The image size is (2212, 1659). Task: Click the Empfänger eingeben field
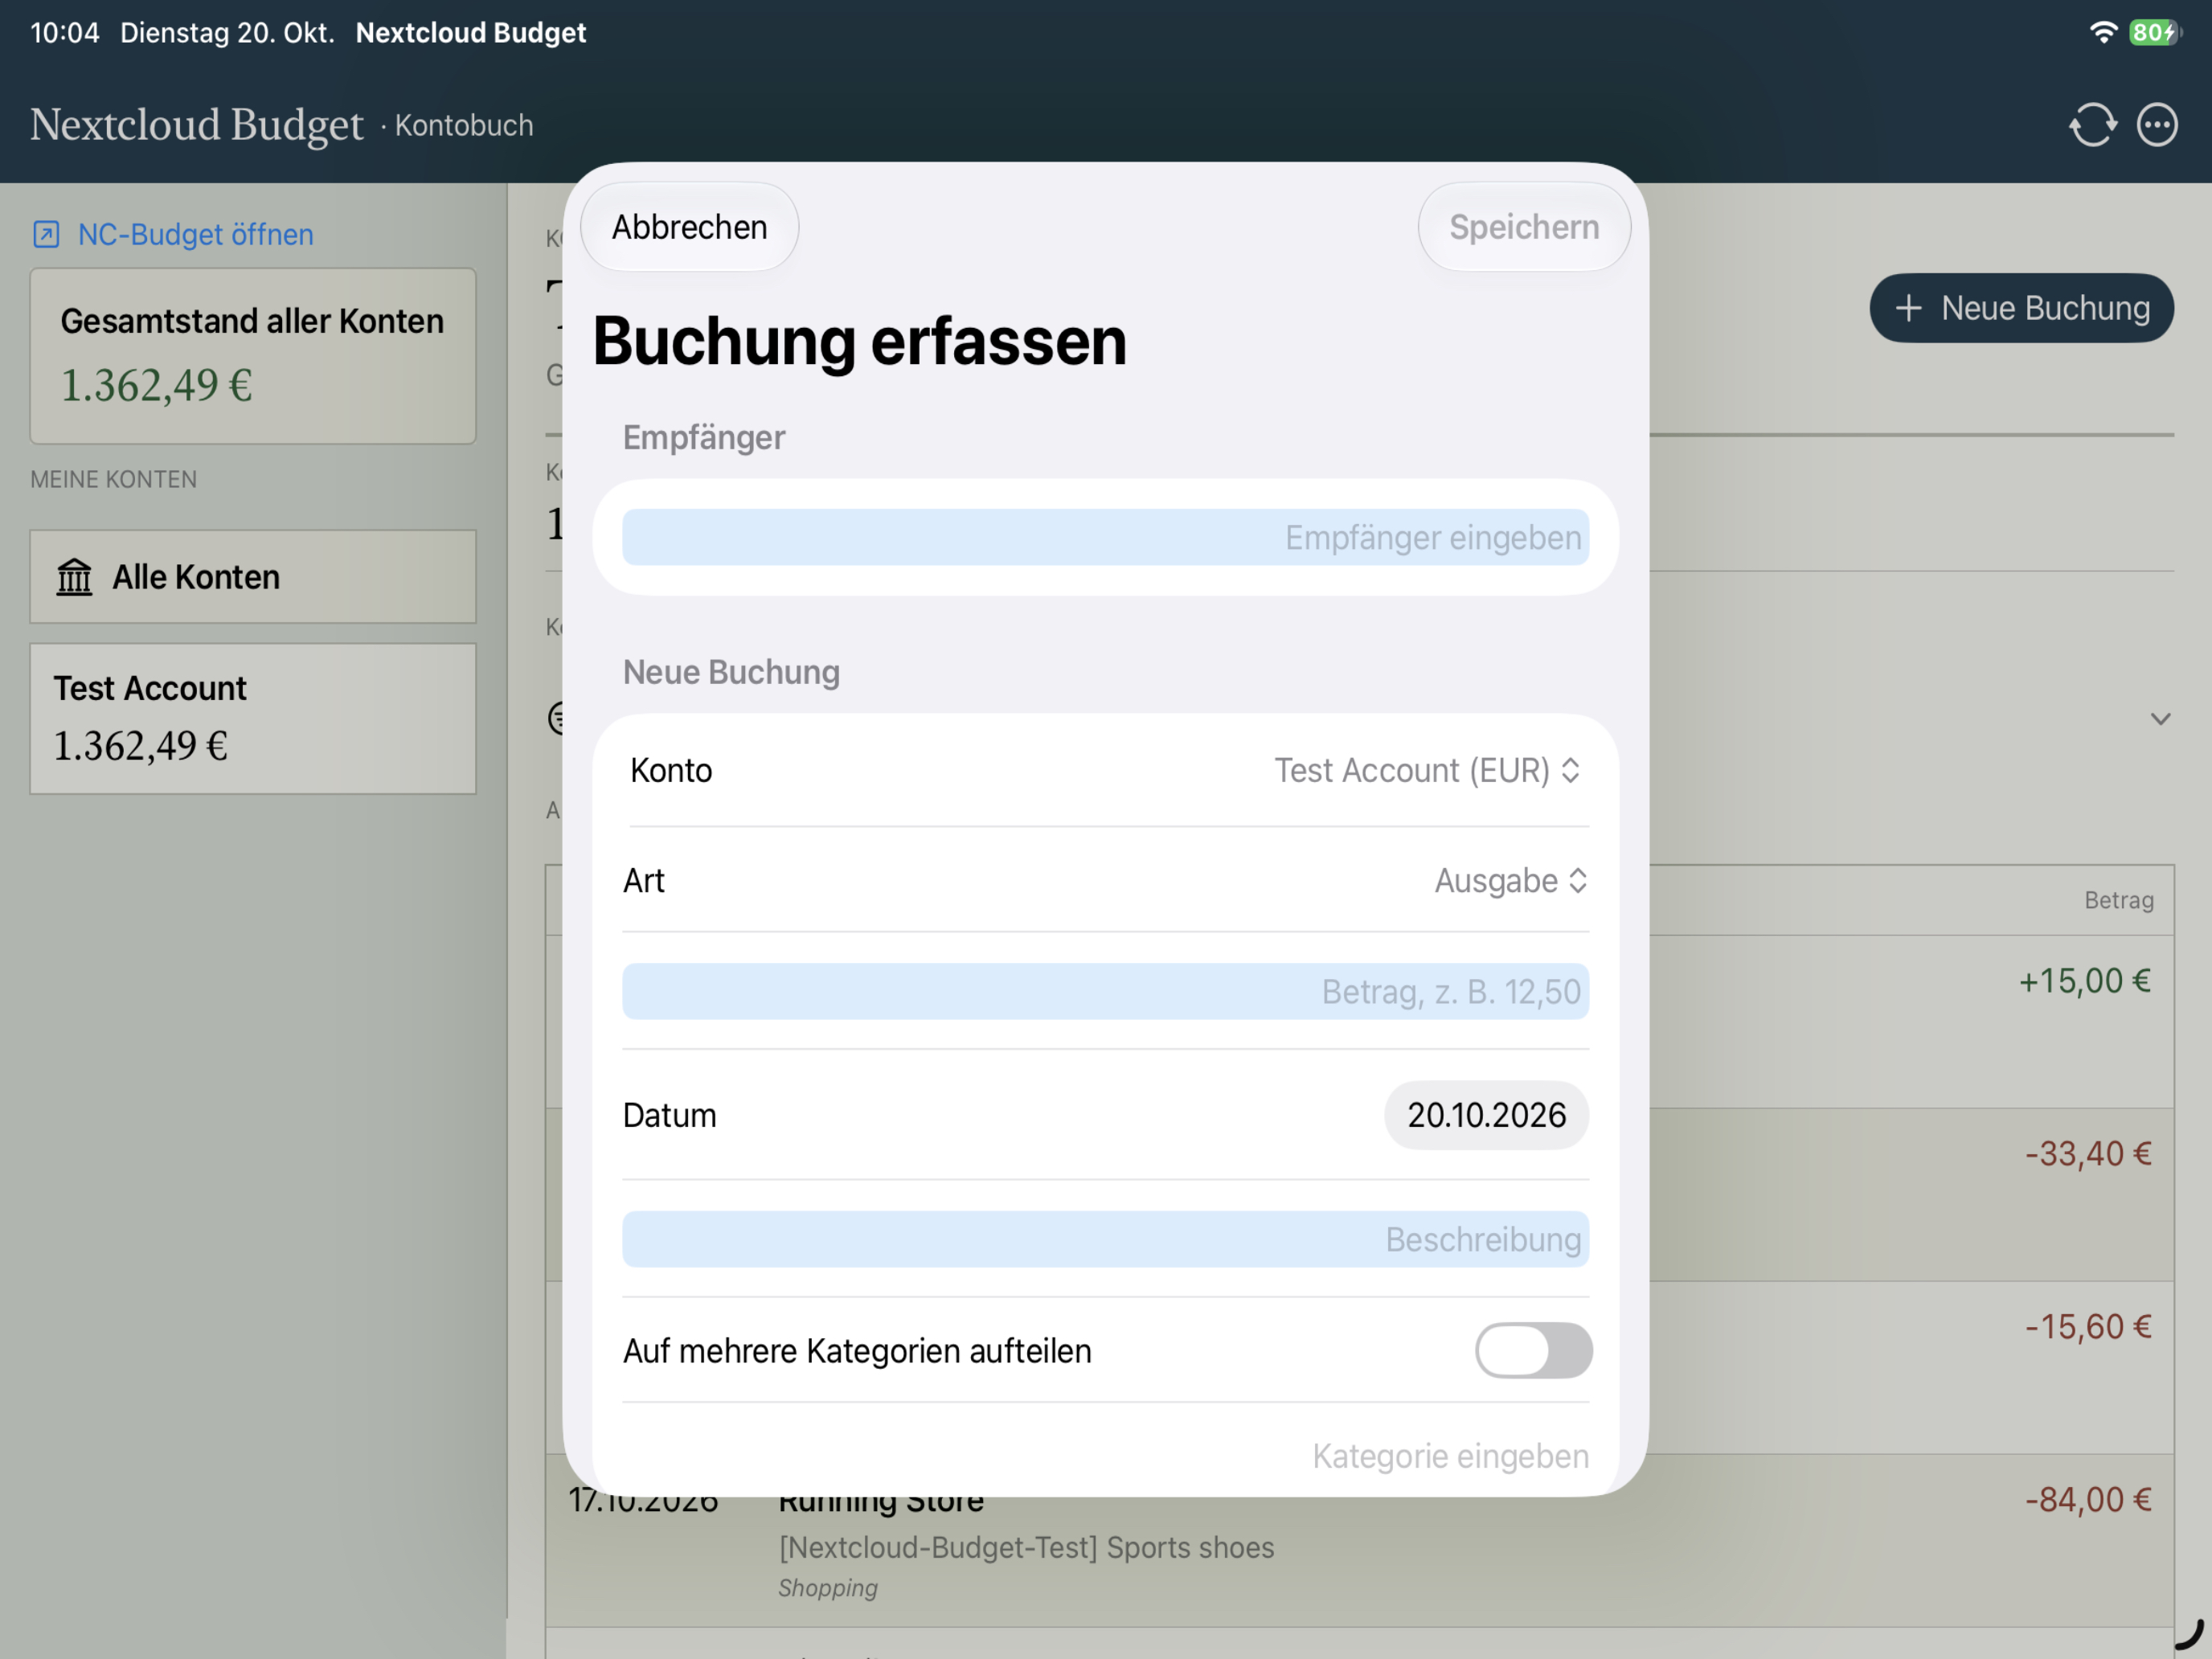click(1105, 537)
